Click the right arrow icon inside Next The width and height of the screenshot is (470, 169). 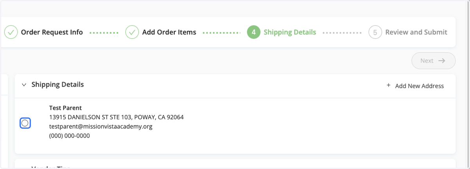pyautogui.click(x=442, y=61)
